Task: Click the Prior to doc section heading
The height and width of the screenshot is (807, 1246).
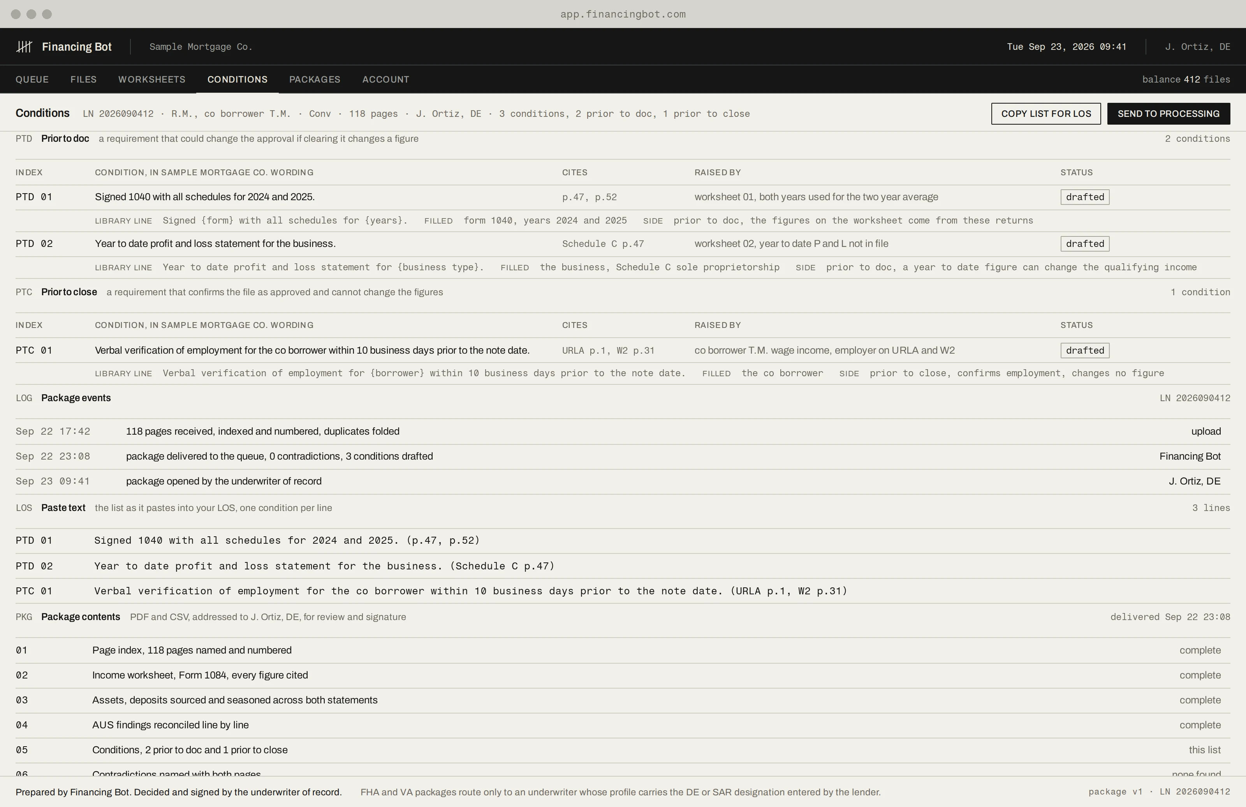Action: 65,139
